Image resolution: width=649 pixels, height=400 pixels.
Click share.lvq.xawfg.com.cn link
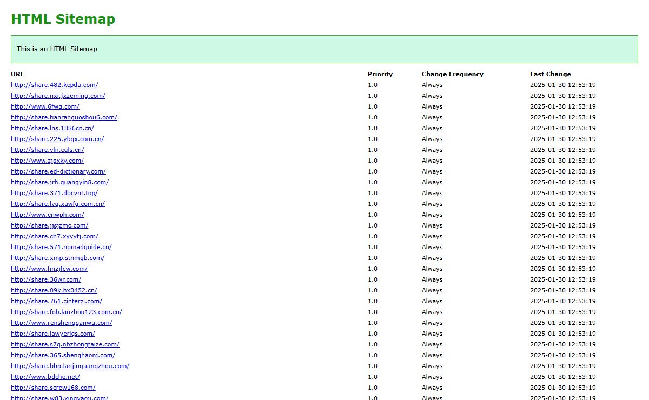(58, 204)
